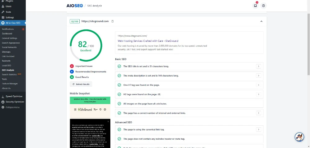310x148 pixels.
Task: Open Redirects submenu
Action: pyautogui.click(x=6, y=61)
